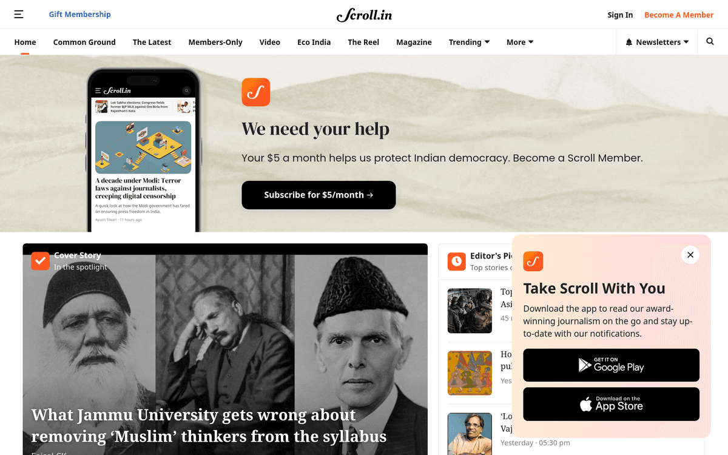Open the Newsletters dropdown
The height and width of the screenshot is (455, 728).
click(x=658, y=42)
